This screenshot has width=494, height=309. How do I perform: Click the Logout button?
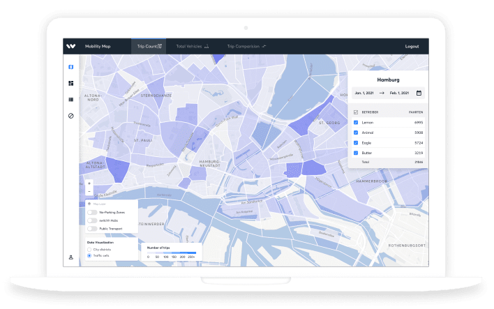[x=412, y=46]
